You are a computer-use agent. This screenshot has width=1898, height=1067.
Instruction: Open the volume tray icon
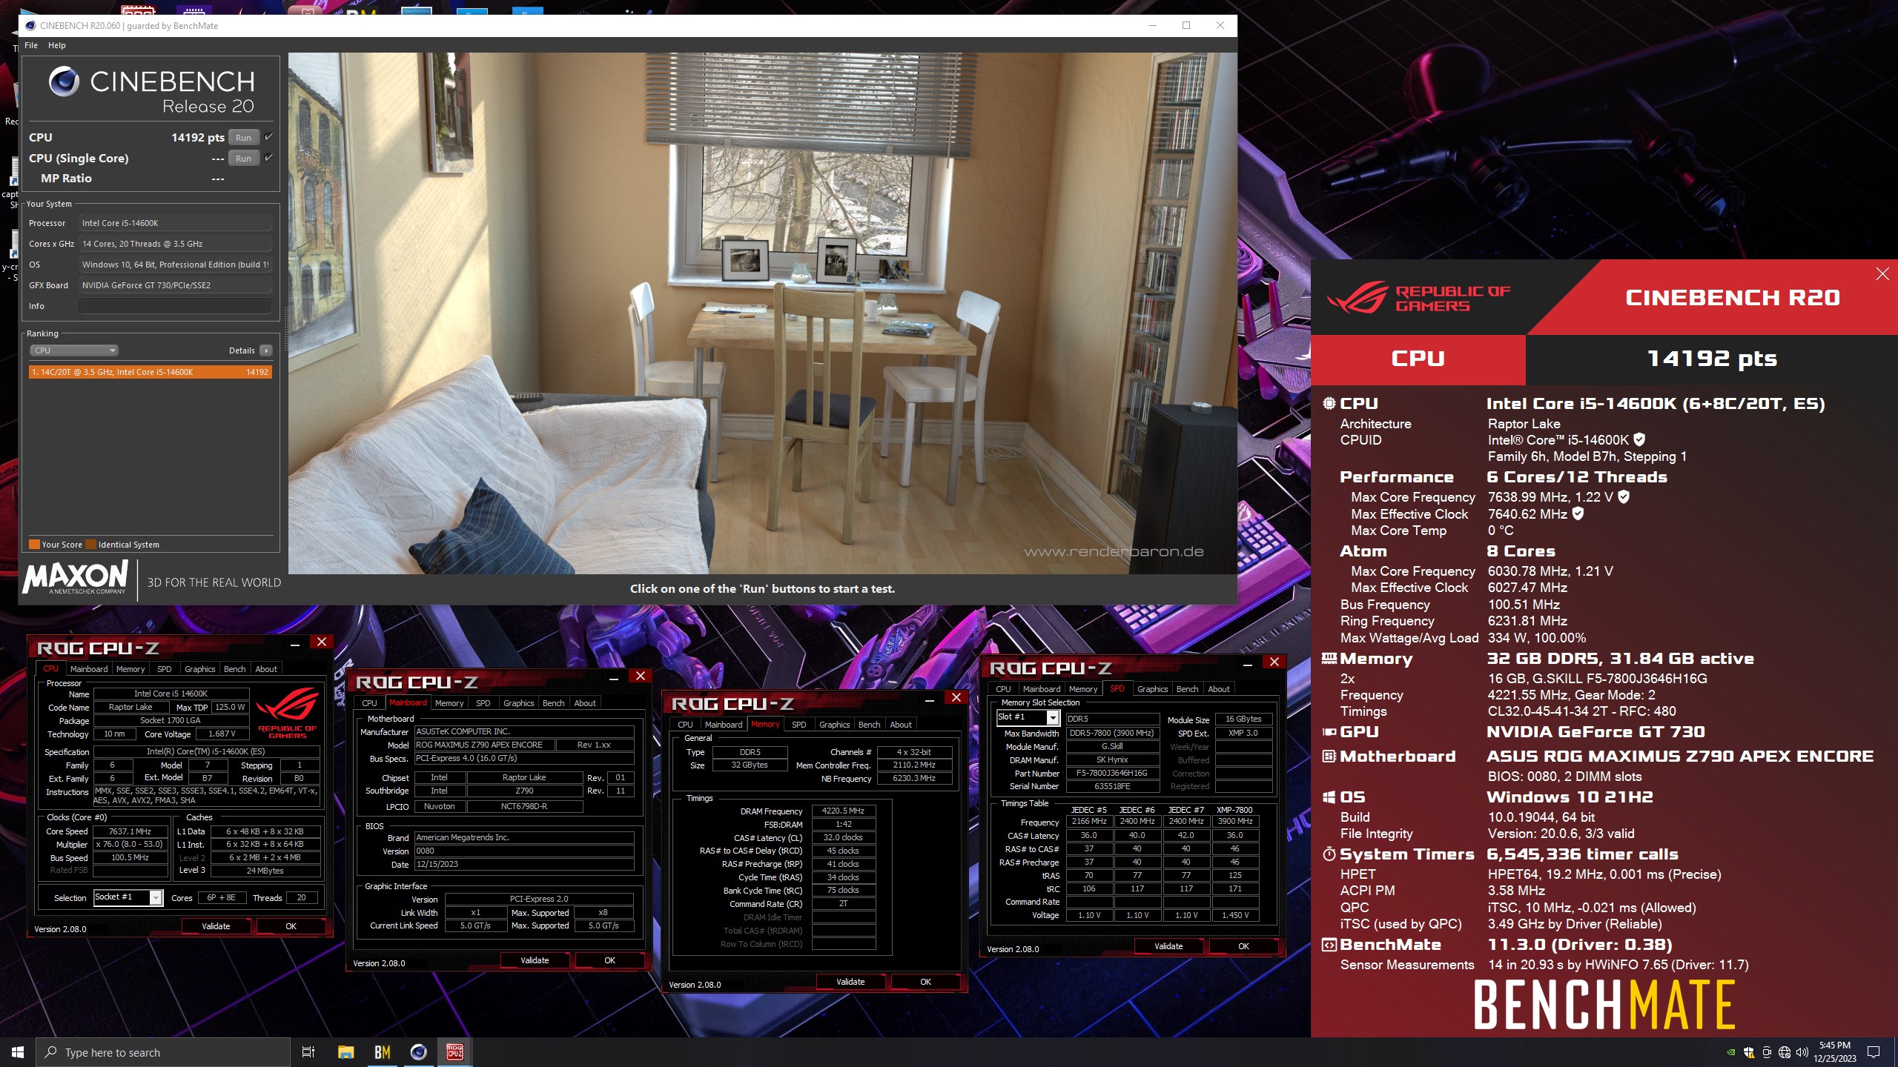coord(1802,1052)
